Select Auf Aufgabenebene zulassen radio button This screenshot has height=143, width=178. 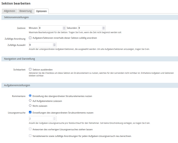click(30, 101)
